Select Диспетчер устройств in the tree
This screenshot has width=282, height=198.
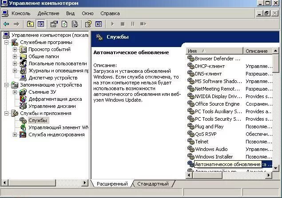point(53,78)
